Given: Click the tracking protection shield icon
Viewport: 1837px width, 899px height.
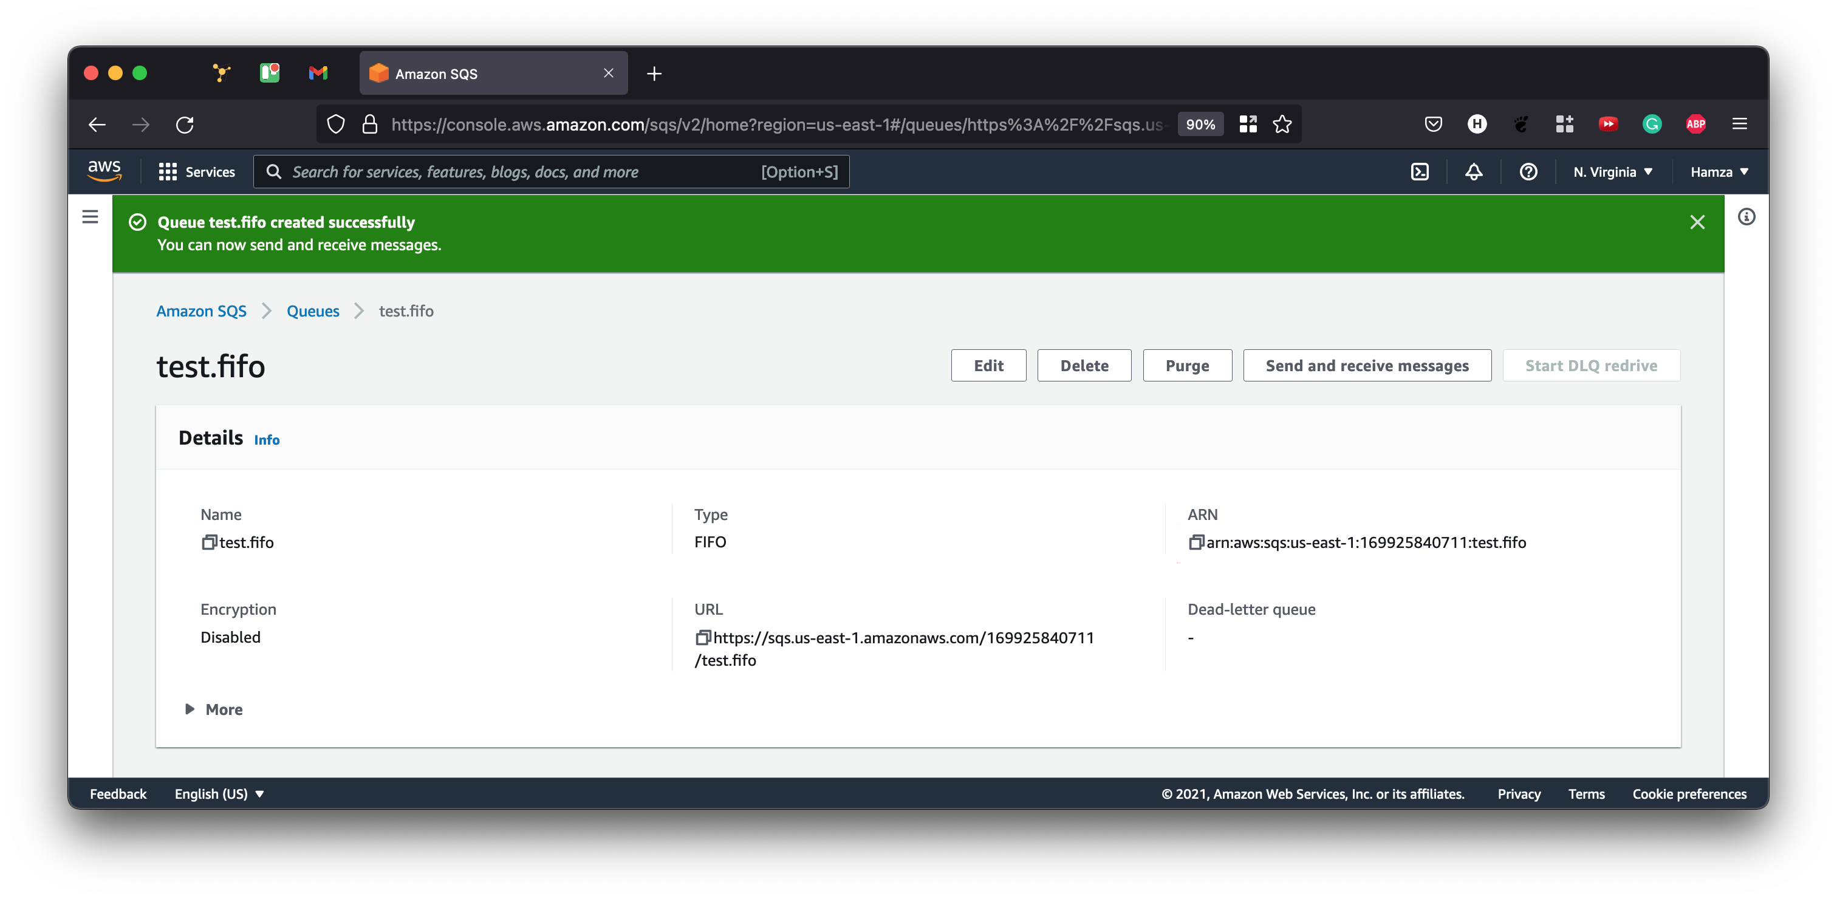Looking at the screenshot, I should (335, 125).
